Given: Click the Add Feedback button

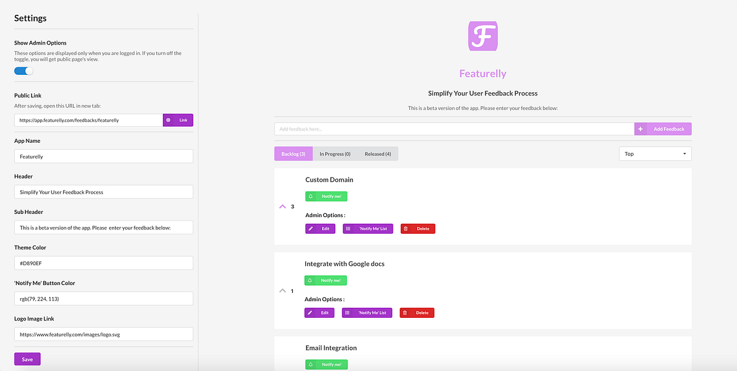Looking at the screenshot, I should 663,129.
